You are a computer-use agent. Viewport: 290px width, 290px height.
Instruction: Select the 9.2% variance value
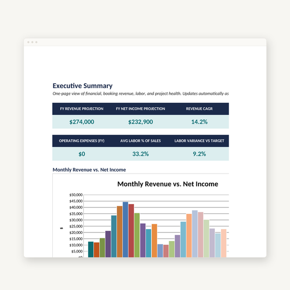[199, 154]
